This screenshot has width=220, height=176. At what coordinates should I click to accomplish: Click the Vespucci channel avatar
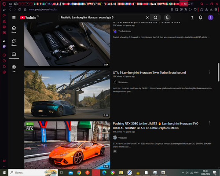(115, 138)
